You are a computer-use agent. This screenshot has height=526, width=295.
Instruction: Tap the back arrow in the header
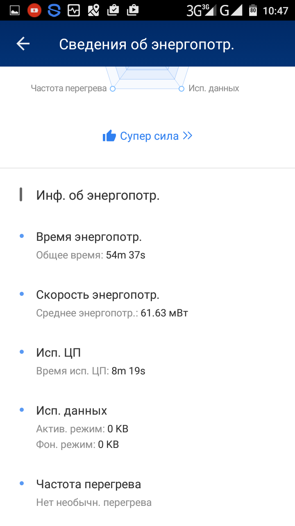click(23, 44)
